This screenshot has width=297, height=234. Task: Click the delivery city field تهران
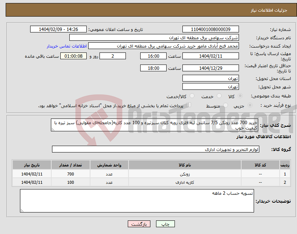[x=210, y=86]
